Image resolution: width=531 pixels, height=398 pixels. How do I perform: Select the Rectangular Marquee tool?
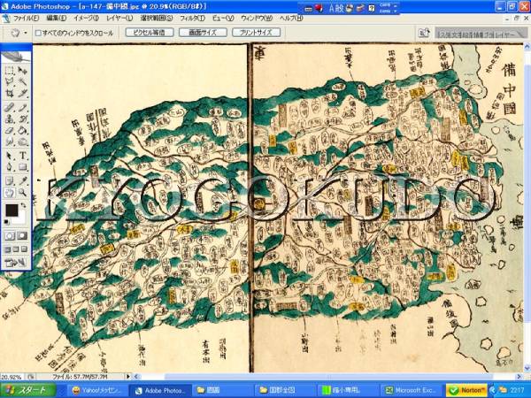coord(10,71)
